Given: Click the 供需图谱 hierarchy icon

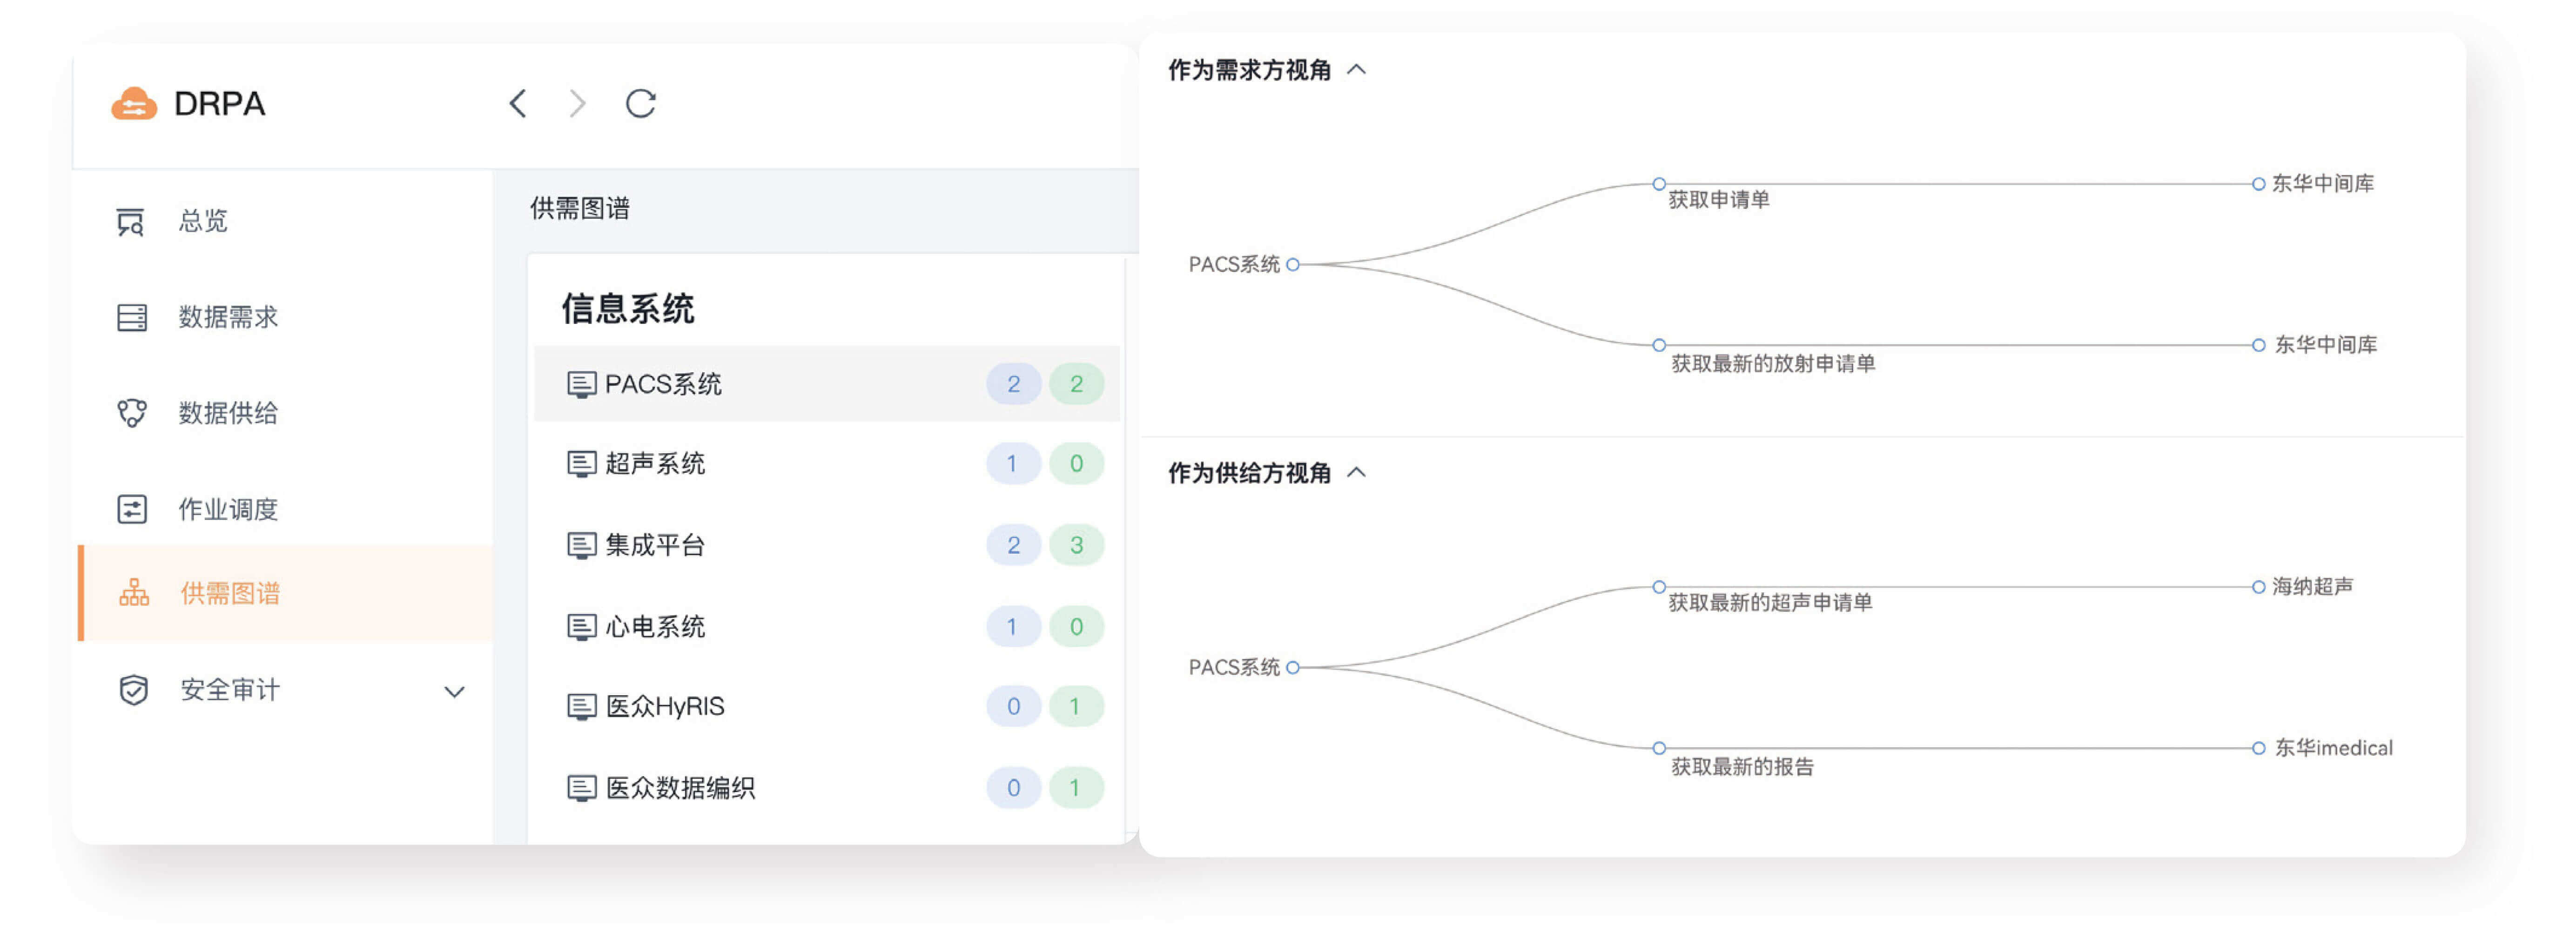Looking at the screenshot, I should point(134,593).
